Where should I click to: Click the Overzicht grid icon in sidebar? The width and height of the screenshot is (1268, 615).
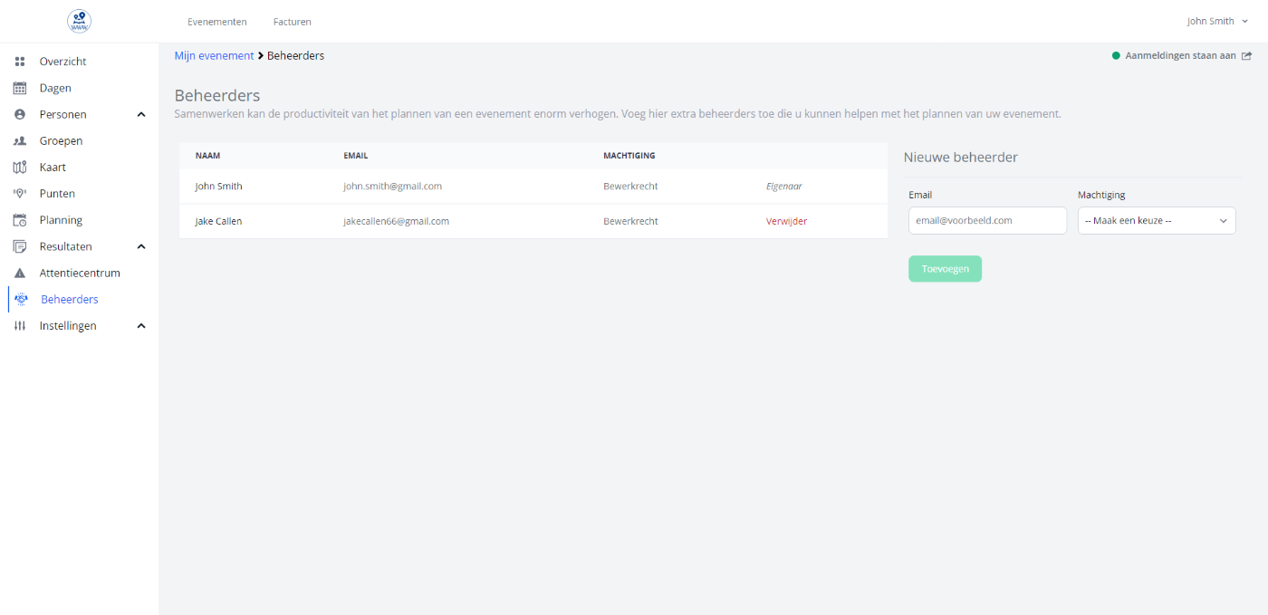20,62
